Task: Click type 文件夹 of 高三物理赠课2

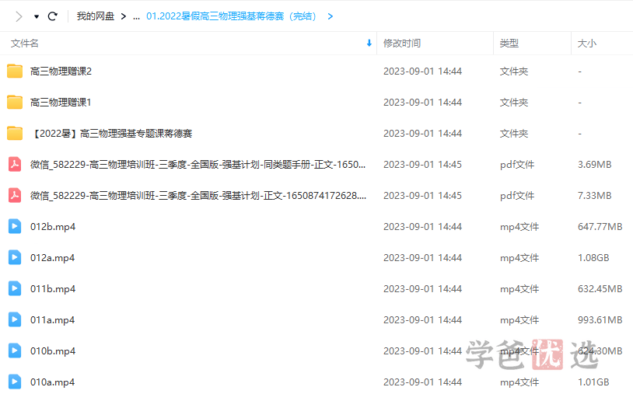Action: (x=514, y=71)
